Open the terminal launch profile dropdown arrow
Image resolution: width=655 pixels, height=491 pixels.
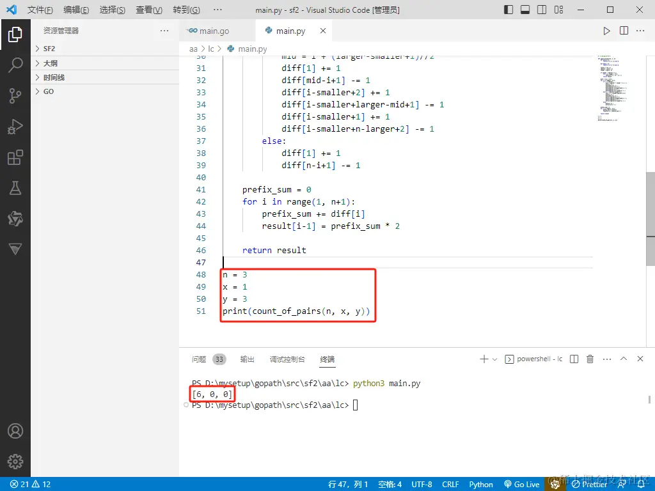[495, 359]
